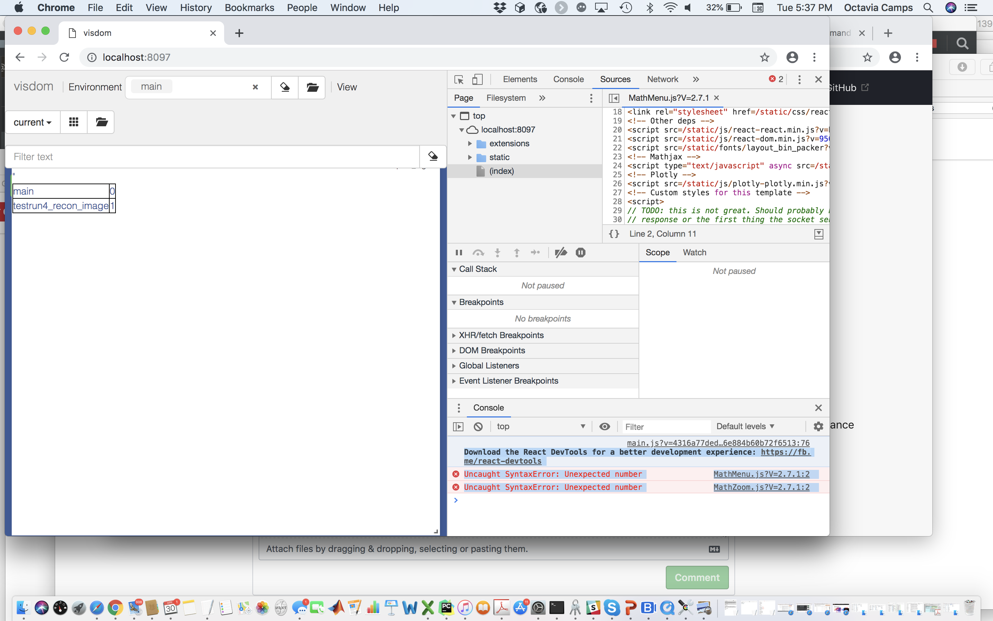
Task: Clear the console with the clear icon
Action: [x=478, y=426]
